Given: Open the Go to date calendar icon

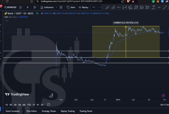Looking at the screenshot, I should click(x=48, y=105).
